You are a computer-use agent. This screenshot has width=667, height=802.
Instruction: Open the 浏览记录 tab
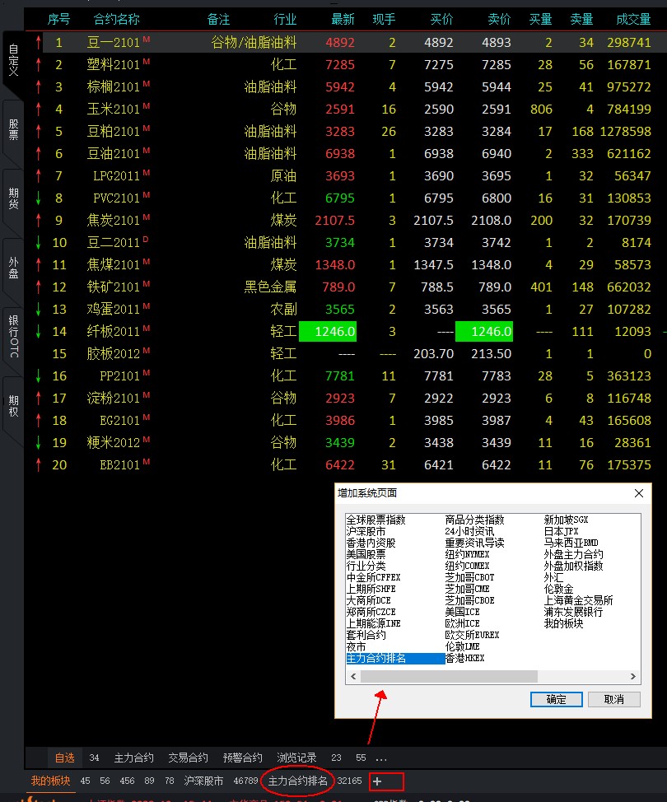[x=296, y=758]
